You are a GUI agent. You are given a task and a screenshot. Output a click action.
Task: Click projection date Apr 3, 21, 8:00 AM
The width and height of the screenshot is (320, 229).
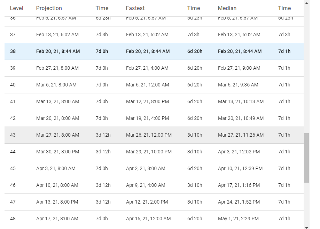(x=56, y=168)
